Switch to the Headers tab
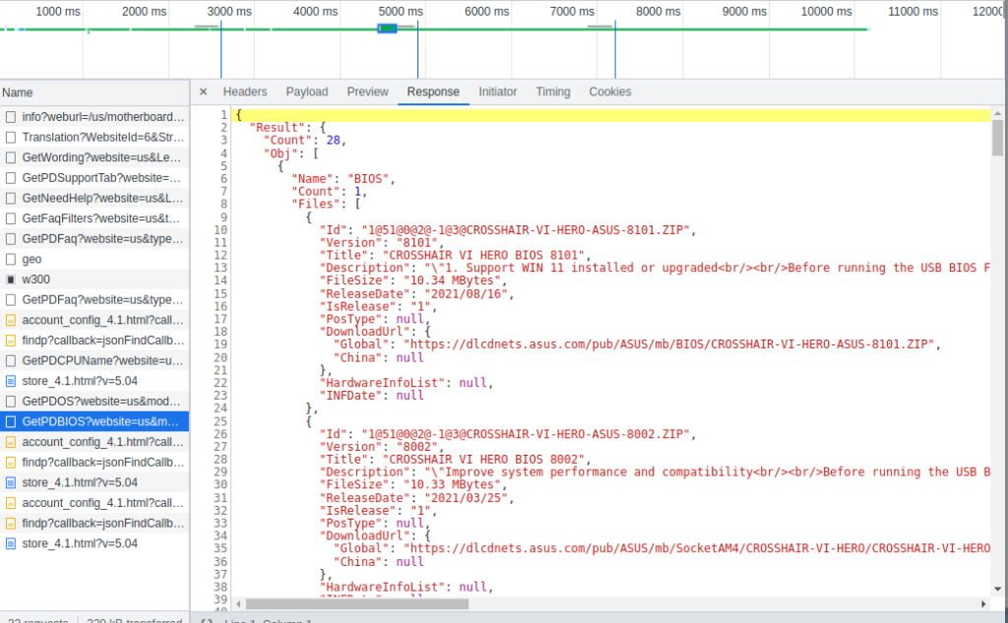The height and width of the screenshot is (623, 1008). [x=245, y=92]
